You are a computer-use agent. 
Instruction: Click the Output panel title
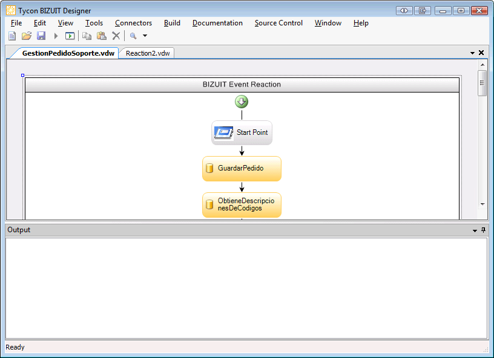point(19,230)
